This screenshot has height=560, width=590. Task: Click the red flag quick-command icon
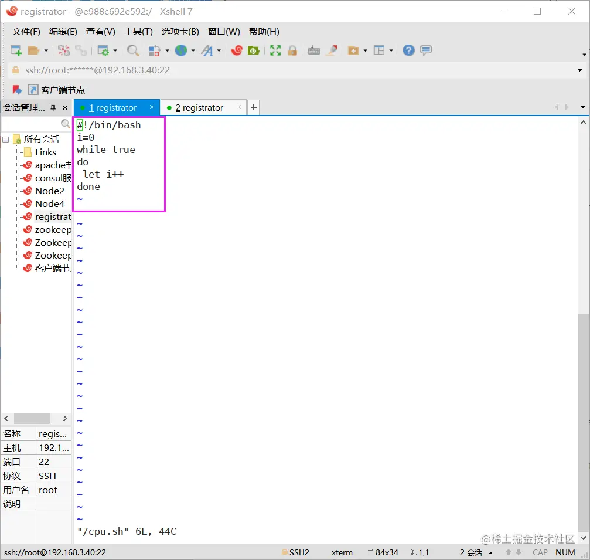[17, 90]
